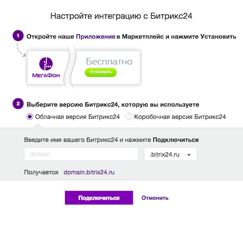Click the wavy divider on the app card
Screen dimensions: 243x226
click(x=70, y=67)
